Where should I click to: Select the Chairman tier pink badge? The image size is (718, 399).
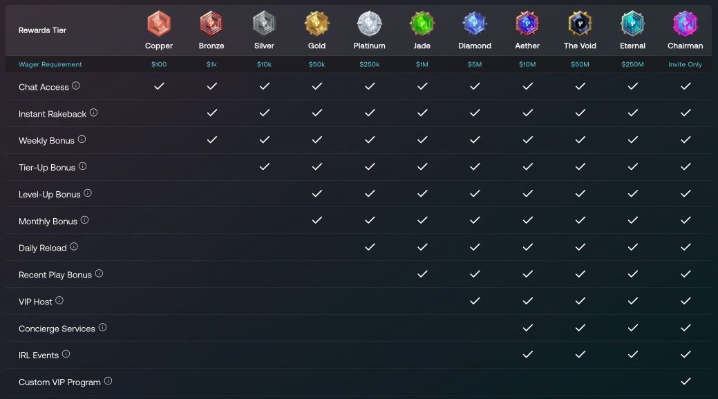pyautogui.click(x=686, y=24)
